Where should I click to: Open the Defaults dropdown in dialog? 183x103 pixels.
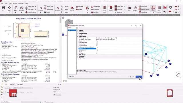click(71, 77)
